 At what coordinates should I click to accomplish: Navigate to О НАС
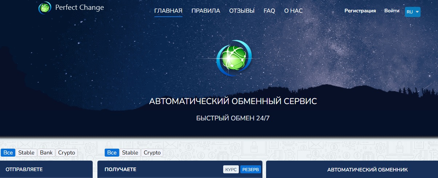[x=293, y=11]
